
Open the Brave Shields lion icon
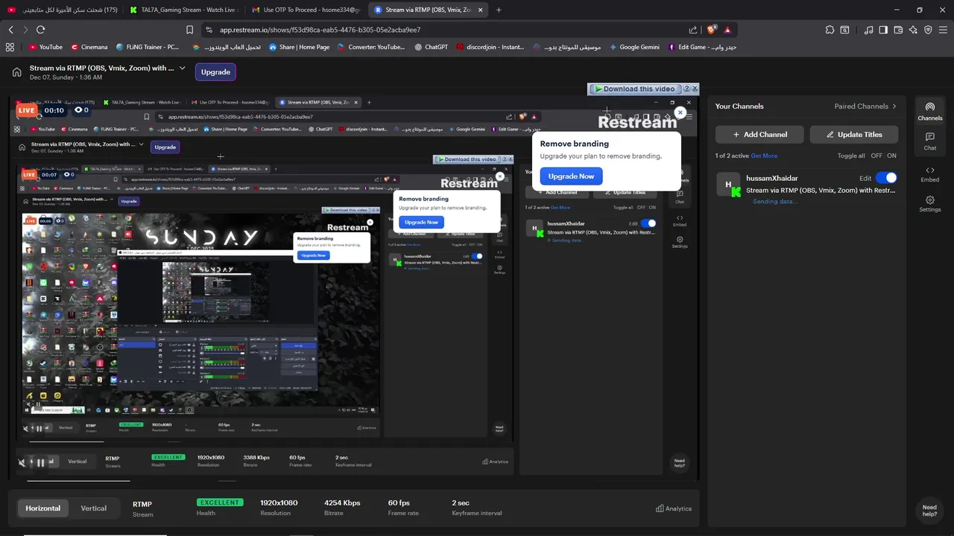pyautogui.click(x=711, y=30)
